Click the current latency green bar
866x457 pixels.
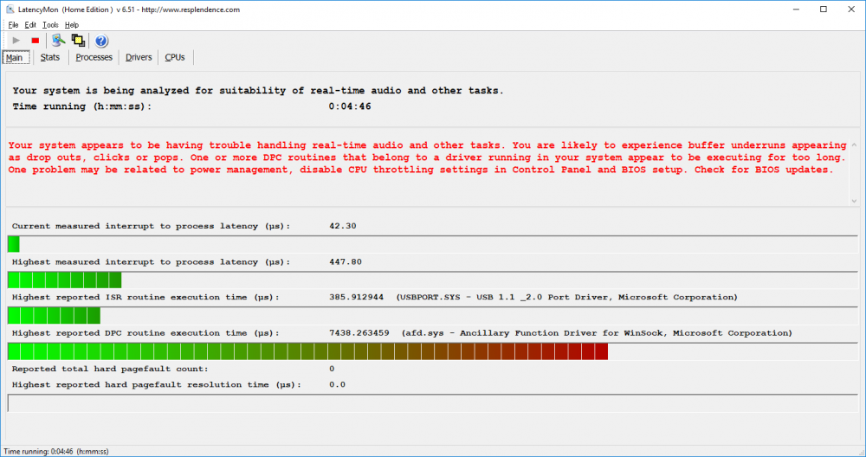coord(14,244)
